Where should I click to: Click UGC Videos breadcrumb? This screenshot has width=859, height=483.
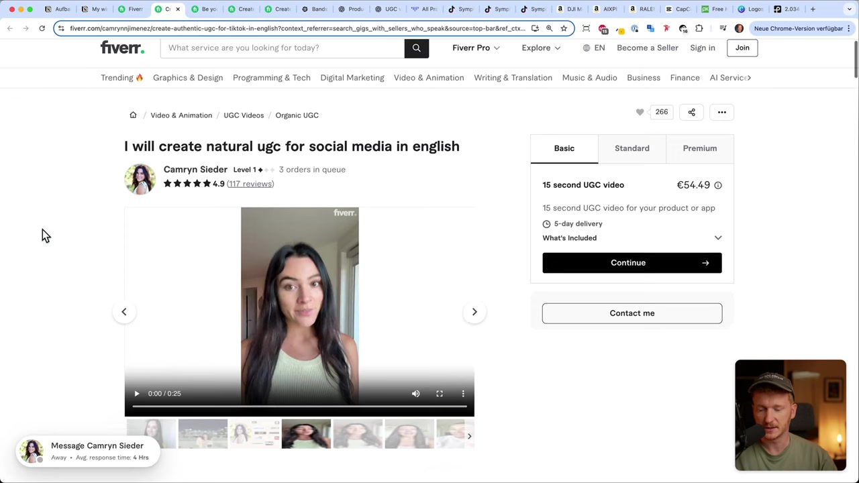pos(244,115)
